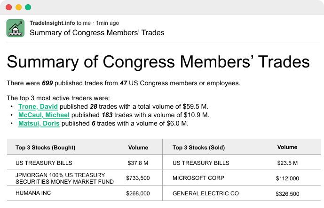Image resolution: width=324 pixels, height=208 pixels.
Task: Click the $59.5 M total volume text
Action: click(195, 106)
